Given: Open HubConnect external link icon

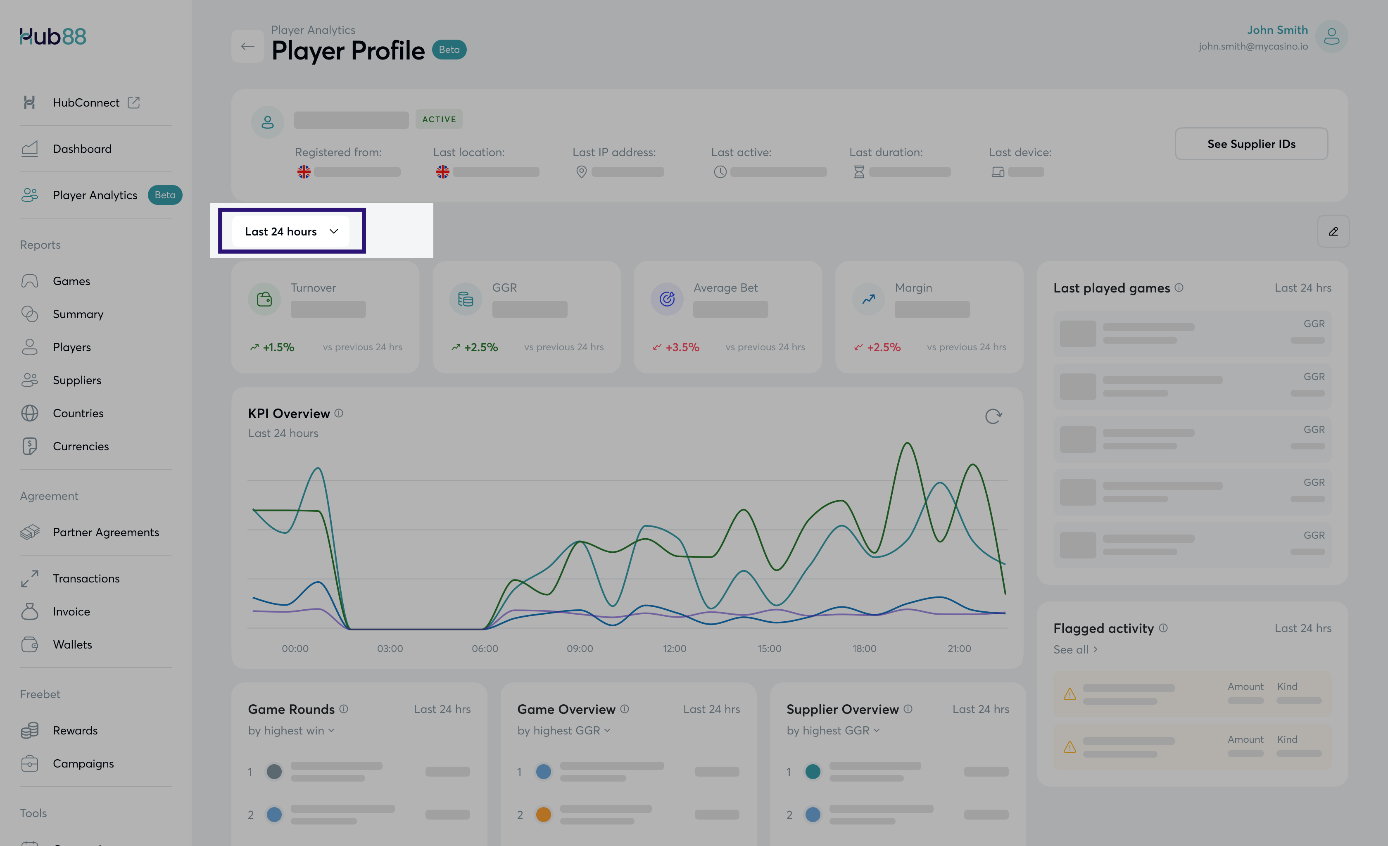Looking at the screenshot, I should pos(133,102).
